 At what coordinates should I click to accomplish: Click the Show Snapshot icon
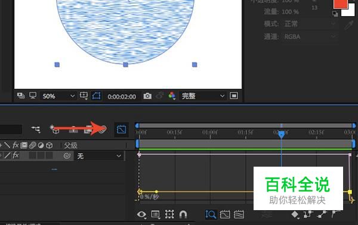[159, 96]
